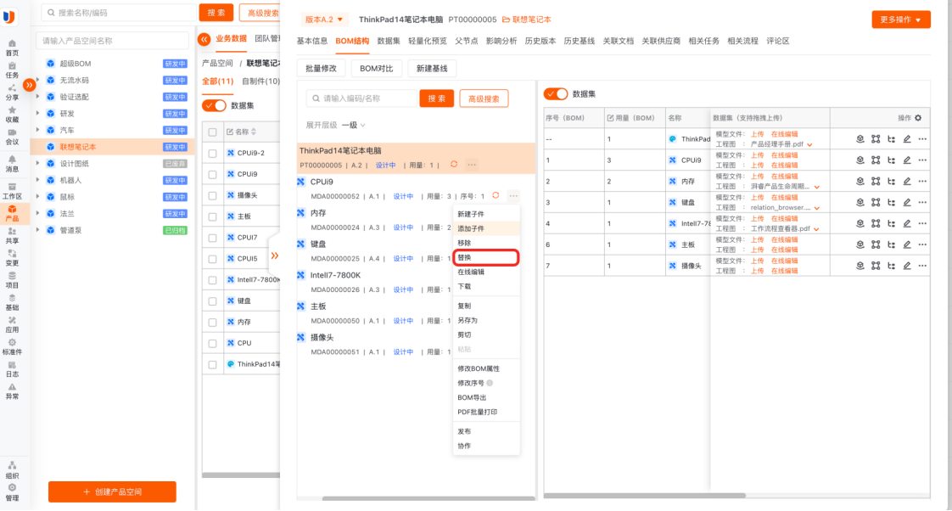The image size is (952, 511).
Task: Click the BOM对比 button
Action: [377, 69]
